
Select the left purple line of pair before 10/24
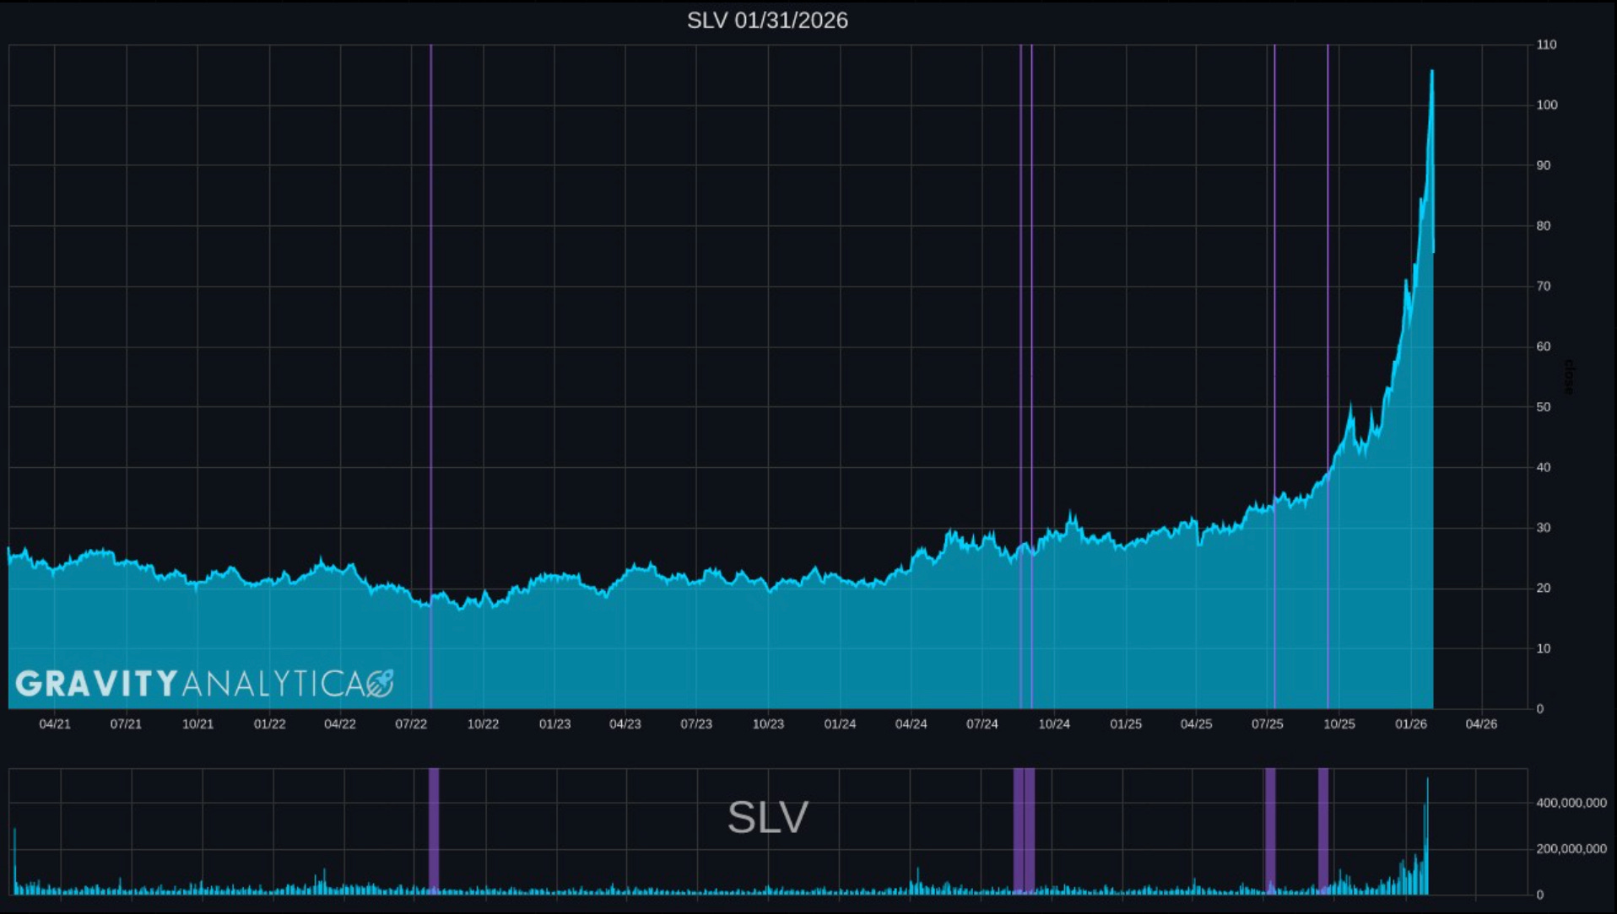(1020, 376)
